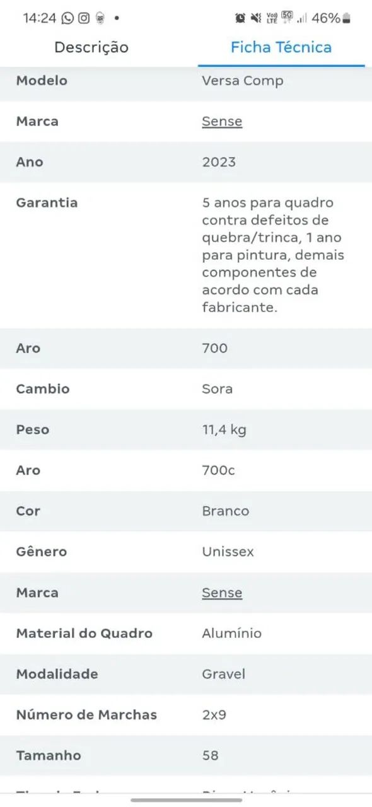This screenshot has width=372, height=807.
Task: Open the first Sense brand link
Action: (x=222, y=121)
